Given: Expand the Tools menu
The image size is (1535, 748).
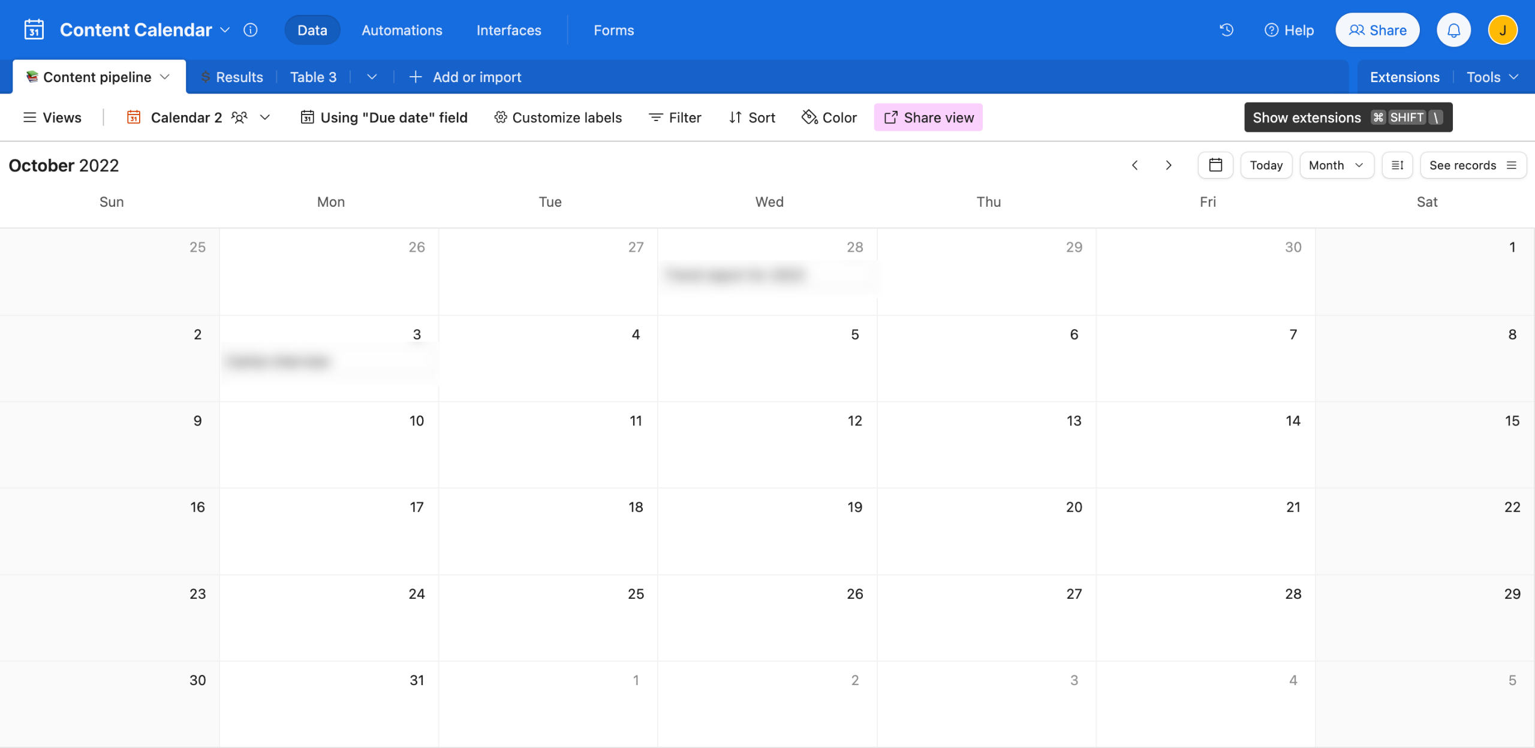Looking at the screenshot, I should click(x=1492, y=77).
